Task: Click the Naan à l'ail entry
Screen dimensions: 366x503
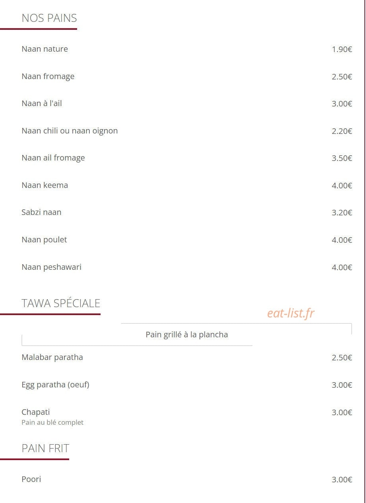Action: [x=42, y=103]
